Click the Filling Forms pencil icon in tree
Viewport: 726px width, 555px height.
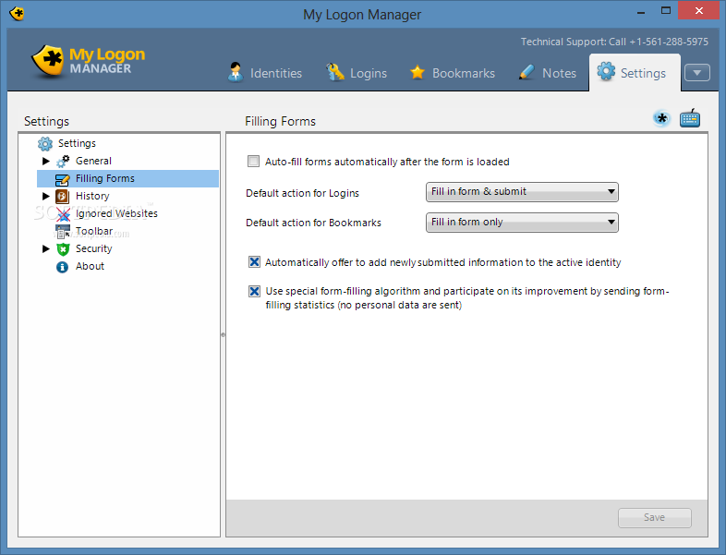pos(62,179)
